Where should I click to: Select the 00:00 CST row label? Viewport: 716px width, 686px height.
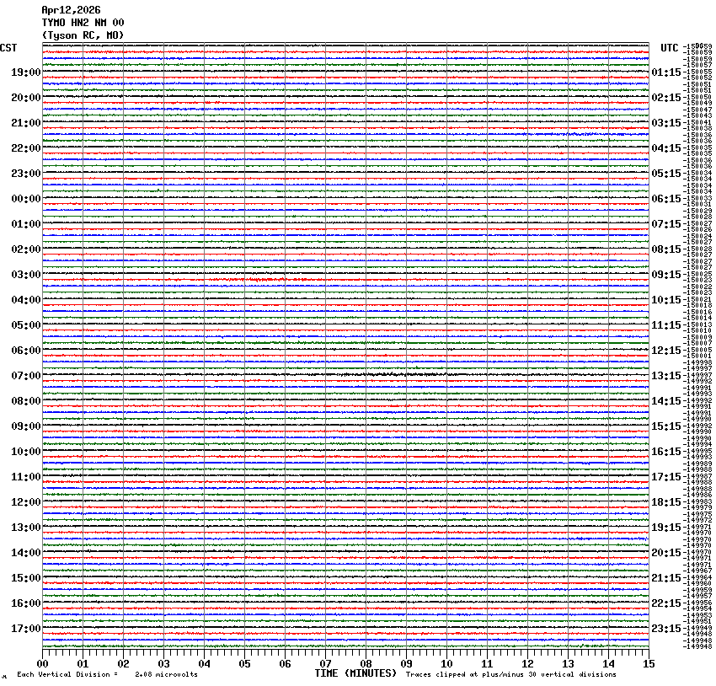(x=25, y=199)
